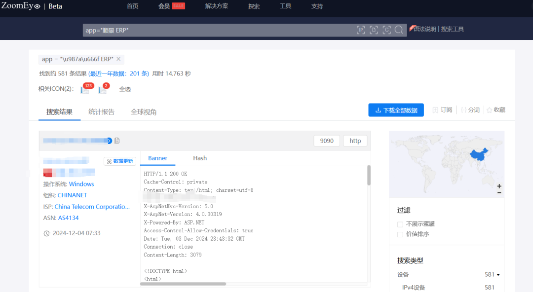533x292 pixels.
Task: Click the 订阅 subscribe icon button
Action: 442,110
